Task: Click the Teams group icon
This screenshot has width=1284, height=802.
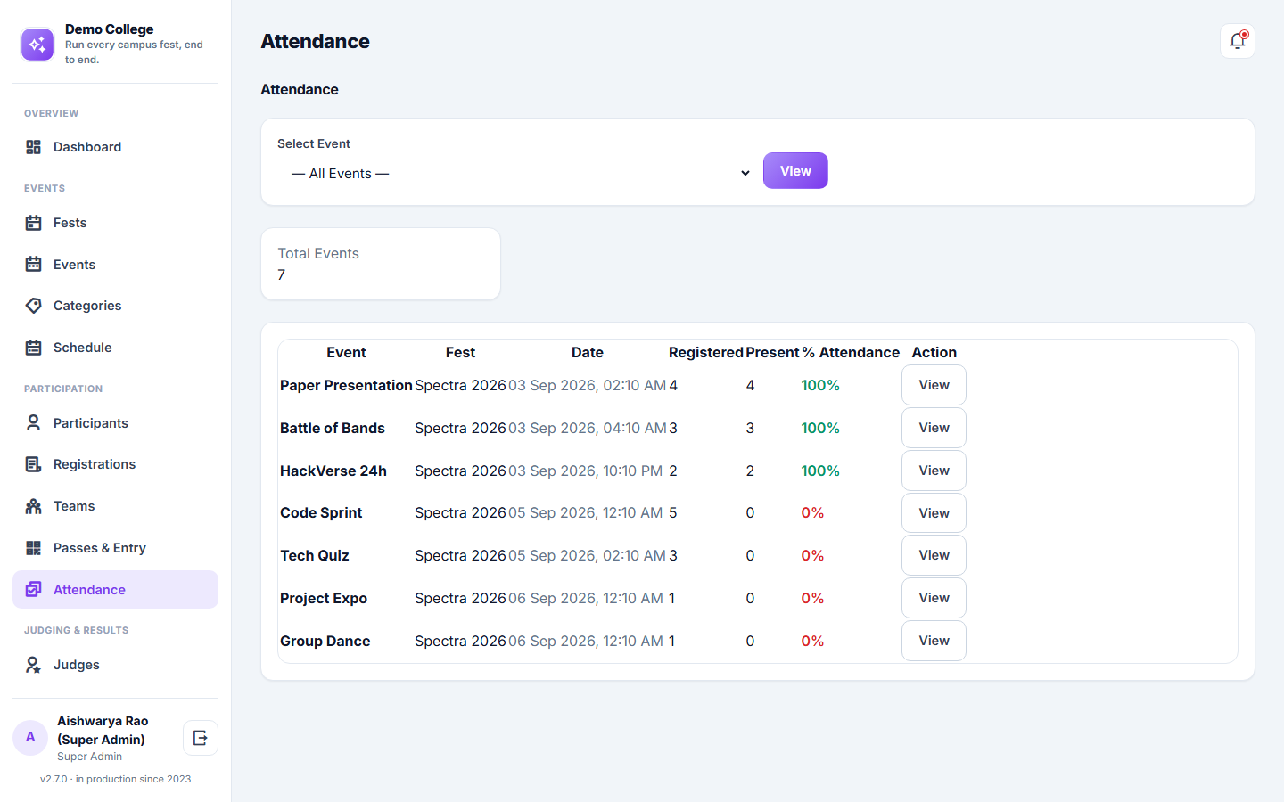Action: tap(34, 506)
